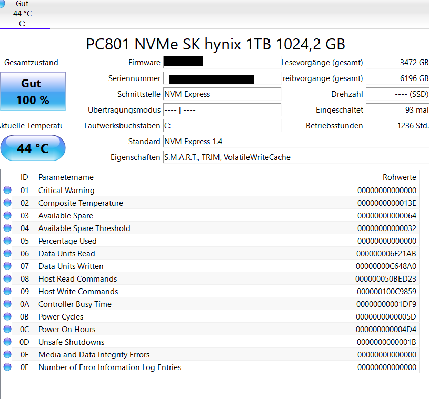
Task: Click the Laufwerksbuchstaben field showing C:
Action: tap(222, 126)
